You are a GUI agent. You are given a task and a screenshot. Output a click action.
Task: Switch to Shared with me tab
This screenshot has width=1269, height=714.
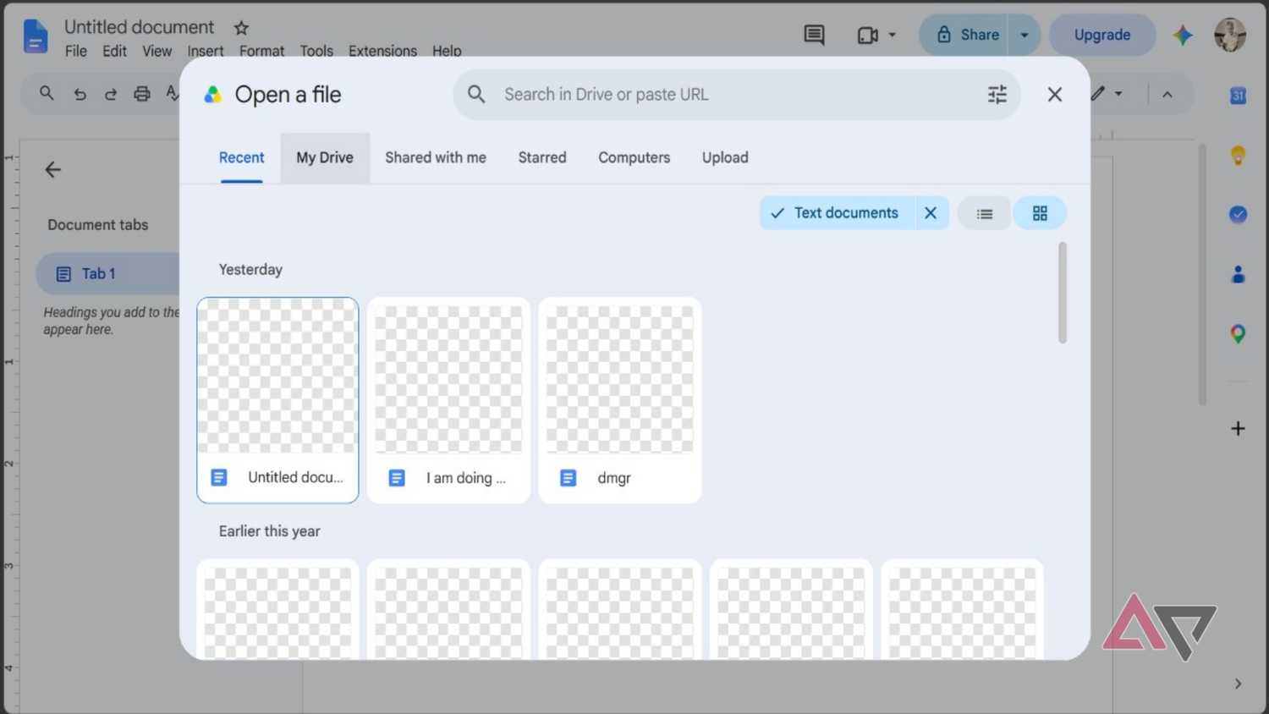pyautogui.click(x=436, y=158)
